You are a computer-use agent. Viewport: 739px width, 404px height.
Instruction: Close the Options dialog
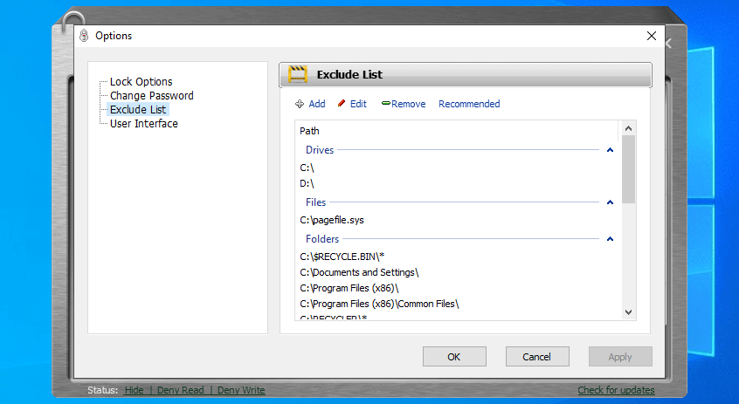tap(652, 36)
